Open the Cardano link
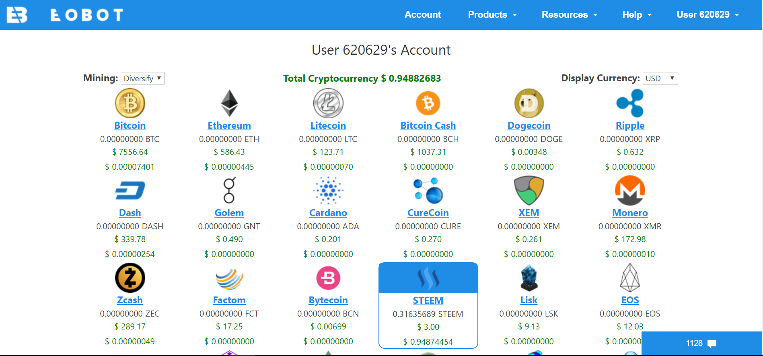The height and width of the screenshot is (356, 763). 328,213
